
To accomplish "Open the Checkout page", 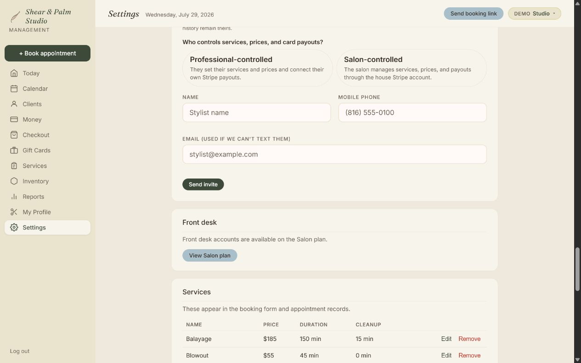I will (47, 135).
